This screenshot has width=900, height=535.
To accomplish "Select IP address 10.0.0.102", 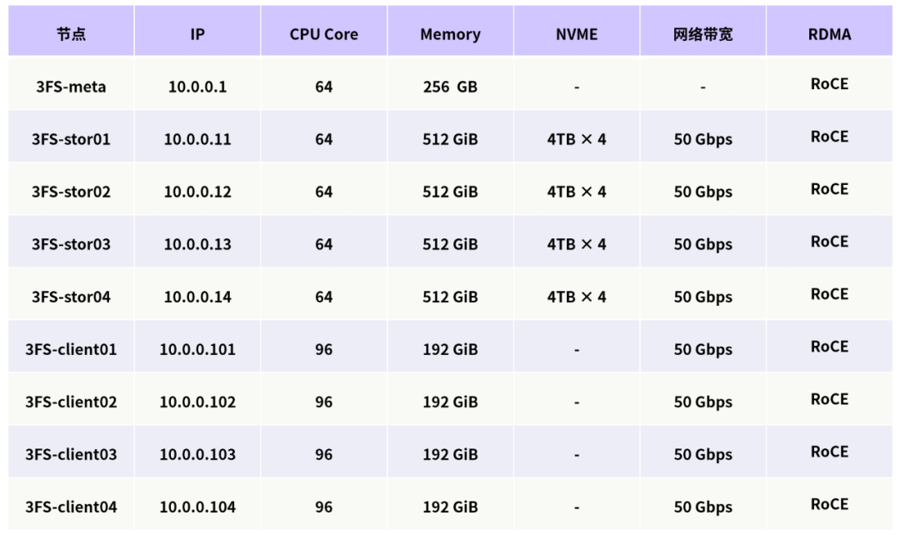I will 197,402.
